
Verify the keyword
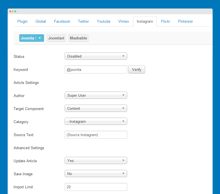coord(137,69)
